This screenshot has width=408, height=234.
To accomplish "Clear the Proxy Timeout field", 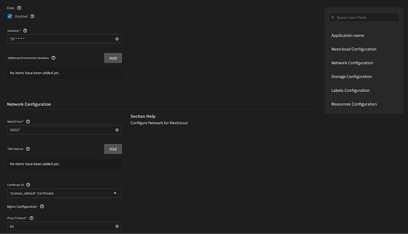I will click(x=117, y=226).
